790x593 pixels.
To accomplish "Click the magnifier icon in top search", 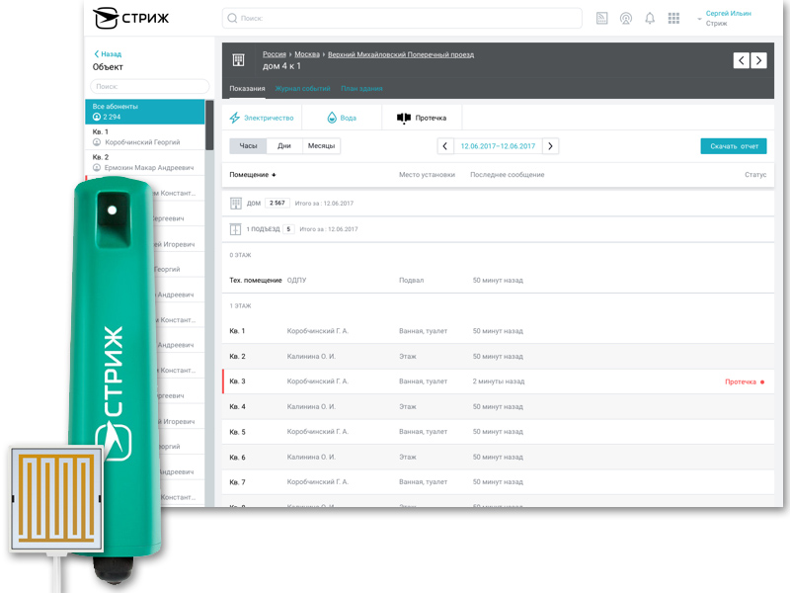I will 232,18.
